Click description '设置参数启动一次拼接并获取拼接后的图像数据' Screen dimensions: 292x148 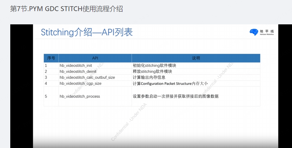[176, 96]
